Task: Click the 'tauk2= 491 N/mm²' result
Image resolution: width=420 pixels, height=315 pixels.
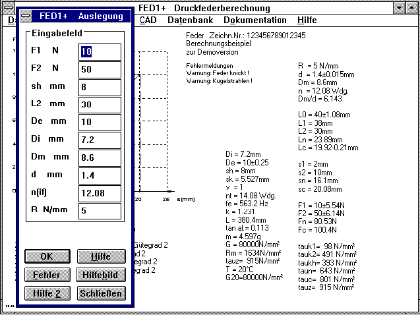Action: 327,254
